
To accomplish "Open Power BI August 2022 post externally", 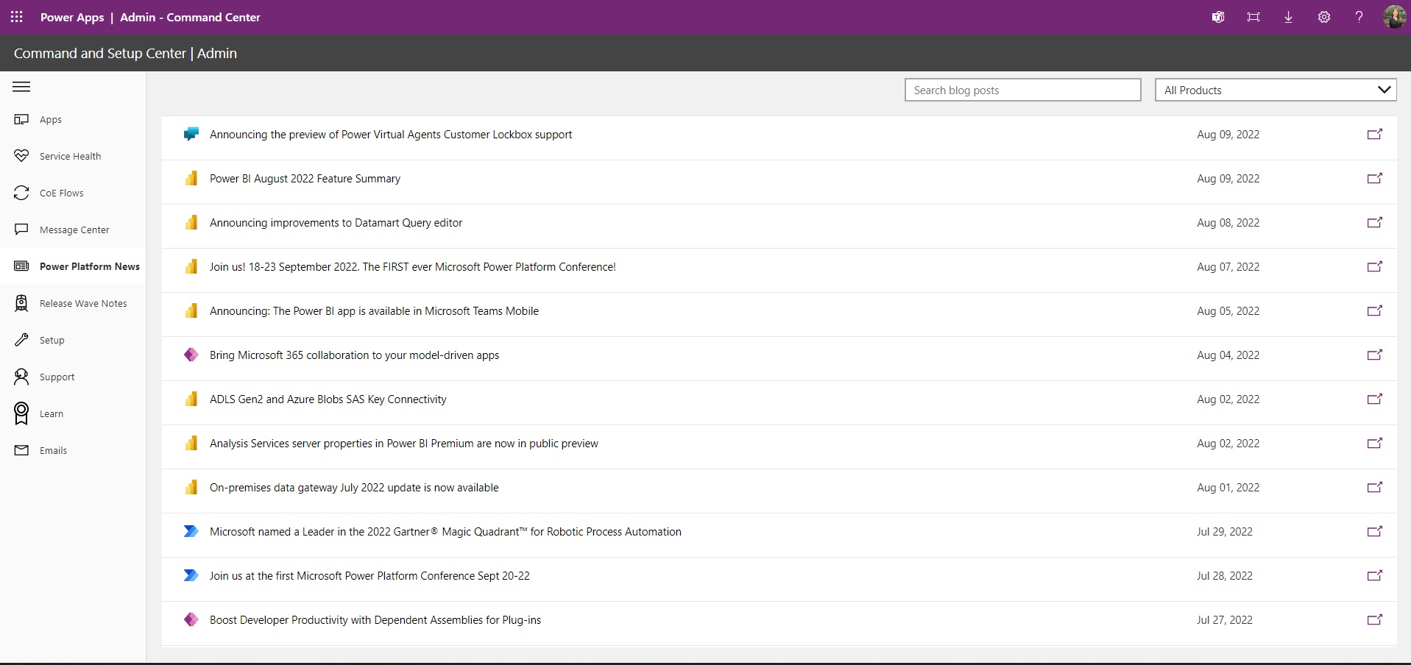I will coord(1374,179).
